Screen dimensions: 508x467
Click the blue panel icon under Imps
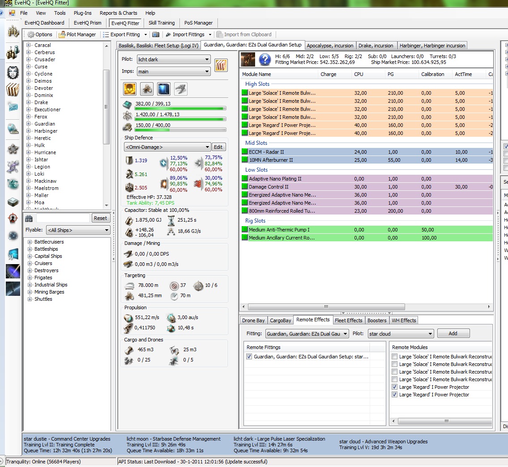click(164, 89)
